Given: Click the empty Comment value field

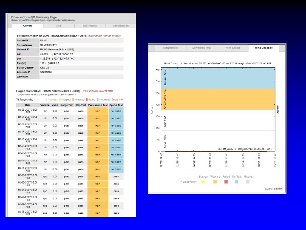Looking at the screenshot, I should tap(81, 77).
